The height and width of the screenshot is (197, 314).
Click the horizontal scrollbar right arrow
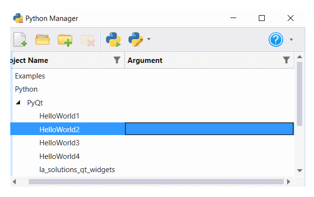point(289,182)
